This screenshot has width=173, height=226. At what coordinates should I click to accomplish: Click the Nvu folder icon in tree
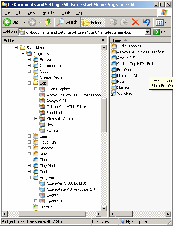(x=42, y=124)
